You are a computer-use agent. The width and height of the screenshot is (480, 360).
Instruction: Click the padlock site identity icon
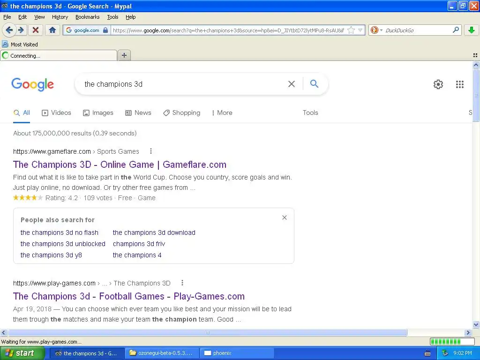(x=105, y=30)
